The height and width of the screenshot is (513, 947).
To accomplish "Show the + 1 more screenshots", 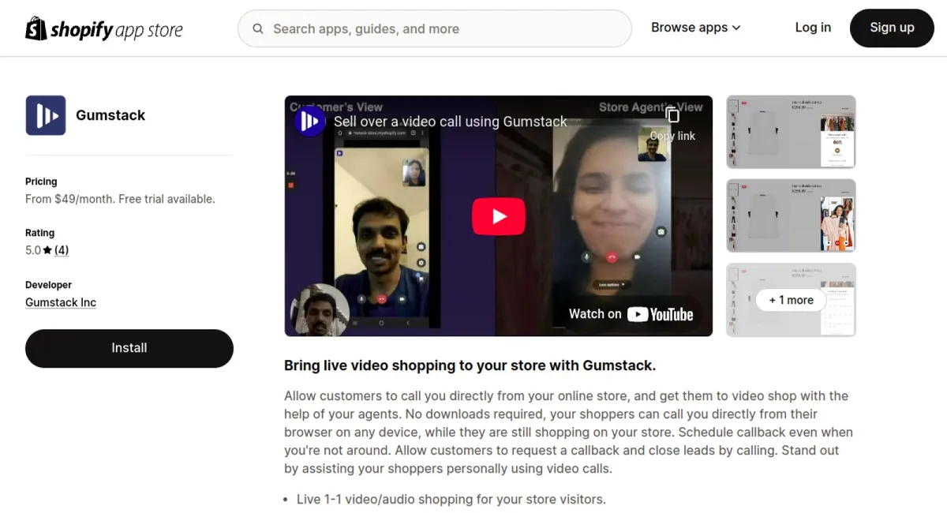I will pos(791,300).
